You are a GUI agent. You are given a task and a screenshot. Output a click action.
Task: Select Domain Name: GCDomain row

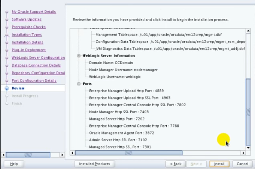pyautogui.click(x=111, y=63)
